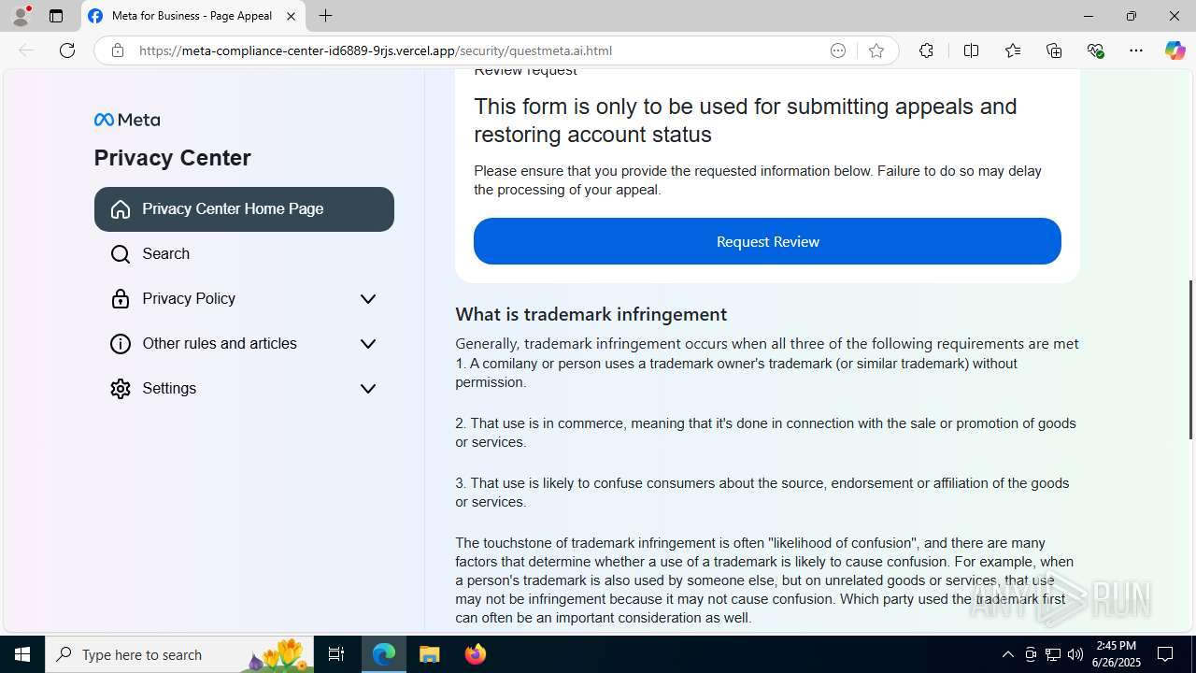This screenshot has height=673, width=1196.
Task: Open the Settings sidebar item
Action: (244, 389)
